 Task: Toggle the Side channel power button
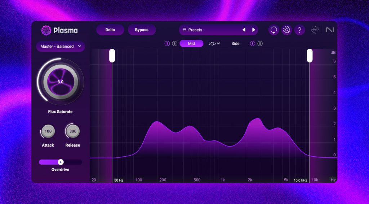(253, 44)
